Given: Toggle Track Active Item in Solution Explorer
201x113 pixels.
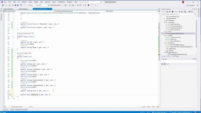Looking at the screenshot, I should click(x=185, y=12).
